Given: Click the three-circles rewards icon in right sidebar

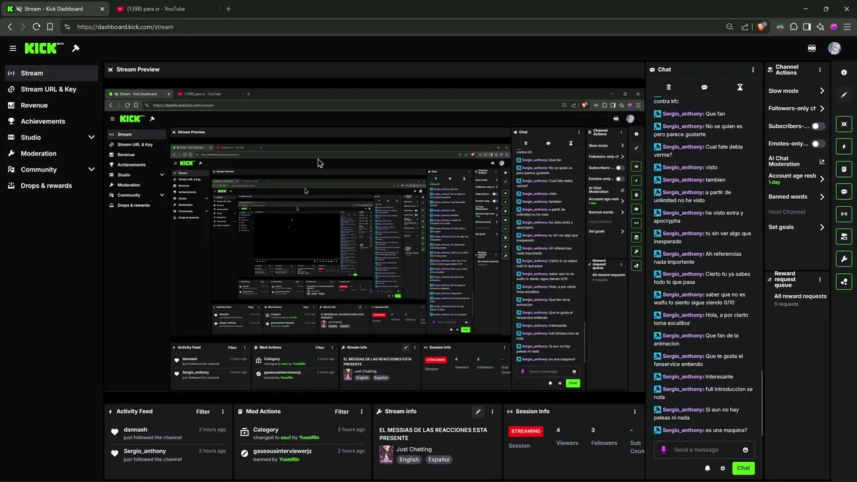Looking at the screenshot, I should [844, 282].
